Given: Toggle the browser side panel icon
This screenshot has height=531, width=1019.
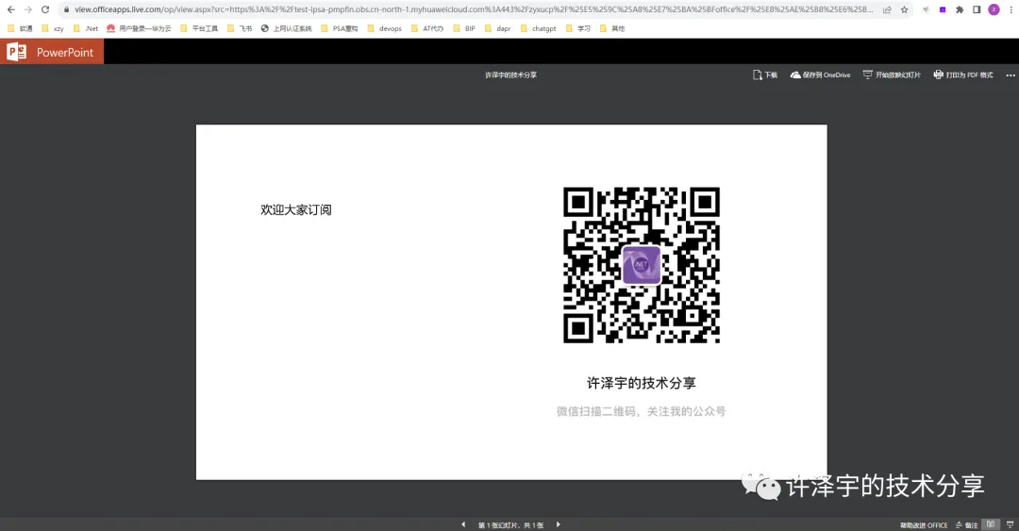Looking at the screenshot, I should click(x=977, y=9).
